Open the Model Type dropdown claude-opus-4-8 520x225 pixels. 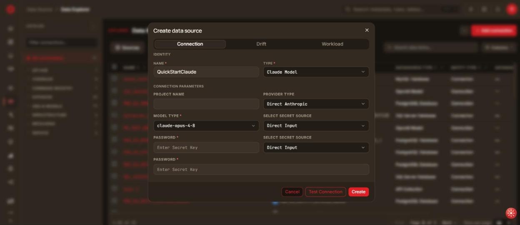point(206,126)
